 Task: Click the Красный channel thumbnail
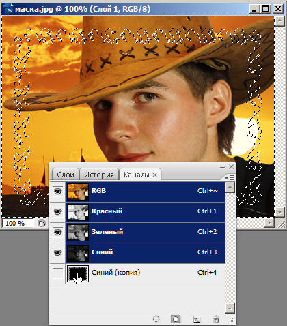78,212
